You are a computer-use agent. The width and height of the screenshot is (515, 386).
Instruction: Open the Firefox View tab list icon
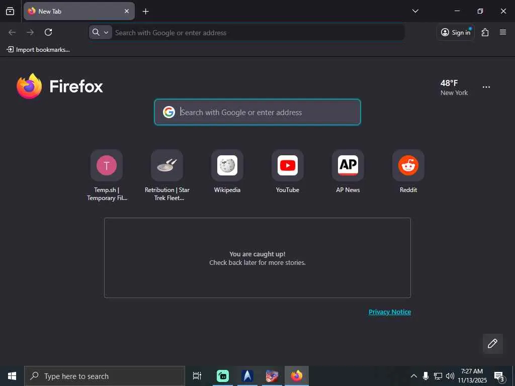[10, 11]
